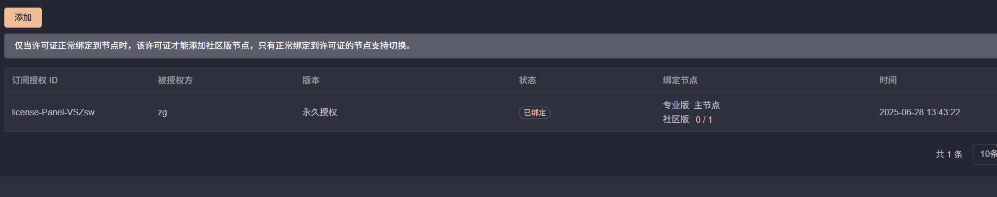This screenshot has height=197, width=997.
Task: Click the orange 0 / 1 community count
Action: [704, 120]
